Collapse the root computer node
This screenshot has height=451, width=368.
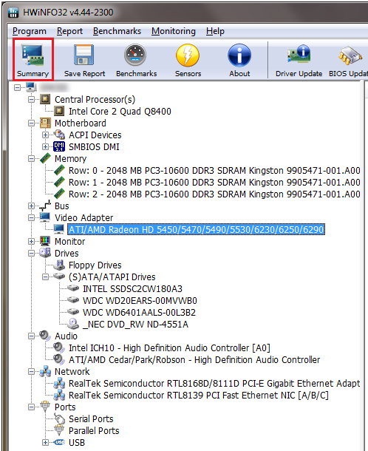click(x=18, y=87)
